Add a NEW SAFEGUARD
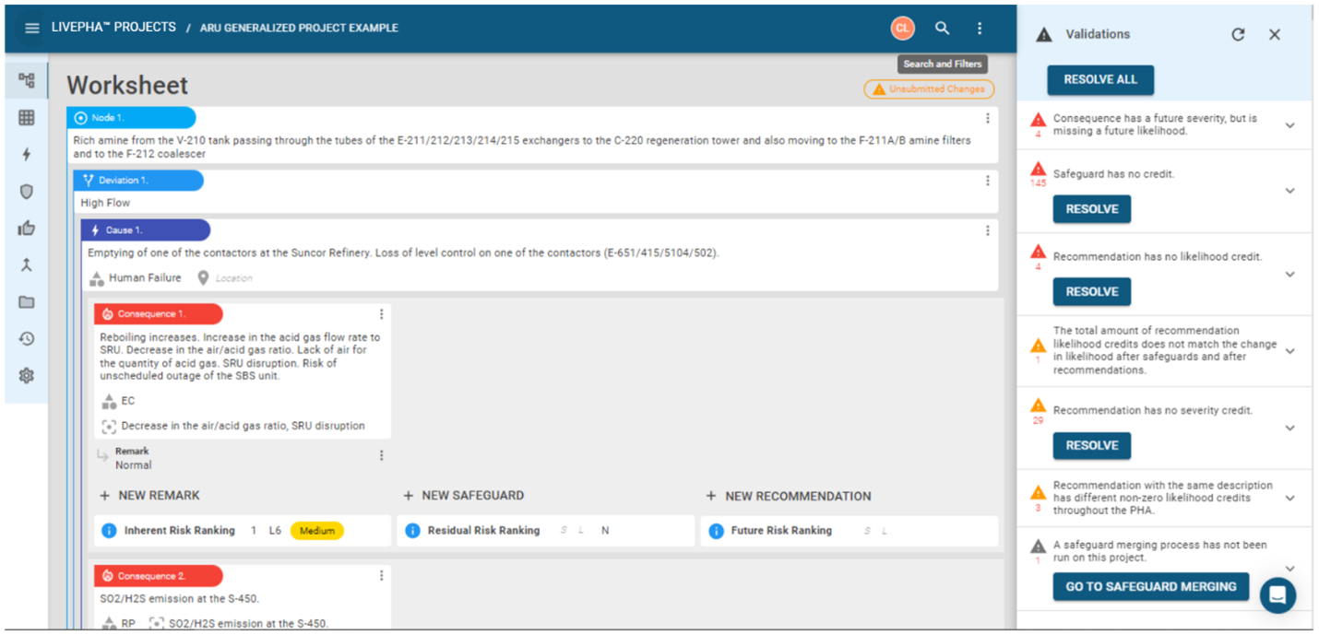Viewport: 1319px width, 635px height. pyautogui.click(x=463, y=496)
